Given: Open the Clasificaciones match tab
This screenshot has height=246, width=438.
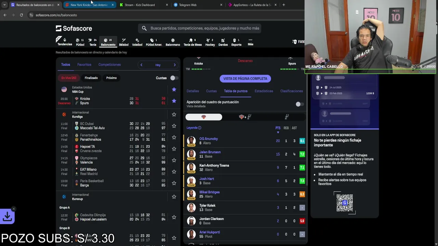Looking at the screenshot, I should click(292, 91).
